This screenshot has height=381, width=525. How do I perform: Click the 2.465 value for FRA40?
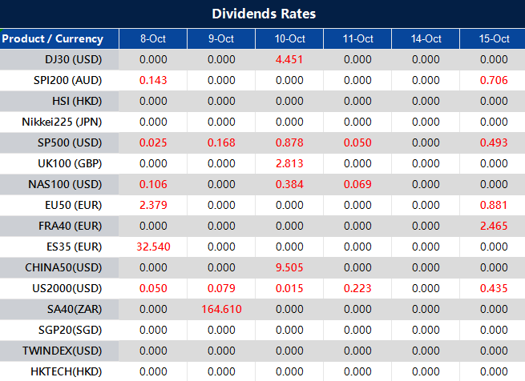[494, 226]
